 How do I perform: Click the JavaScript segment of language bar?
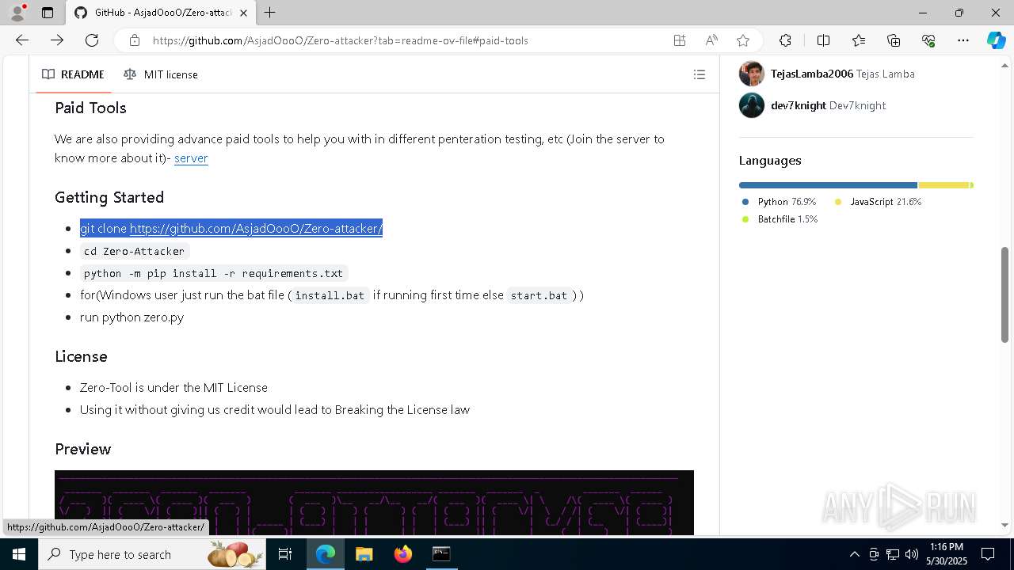point(944,185)
